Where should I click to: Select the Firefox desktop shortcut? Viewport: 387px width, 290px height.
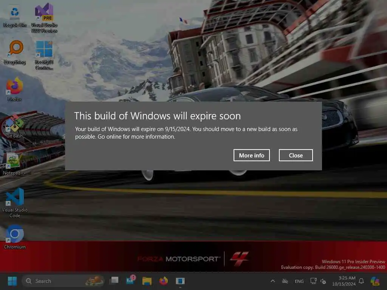(15, 89)
